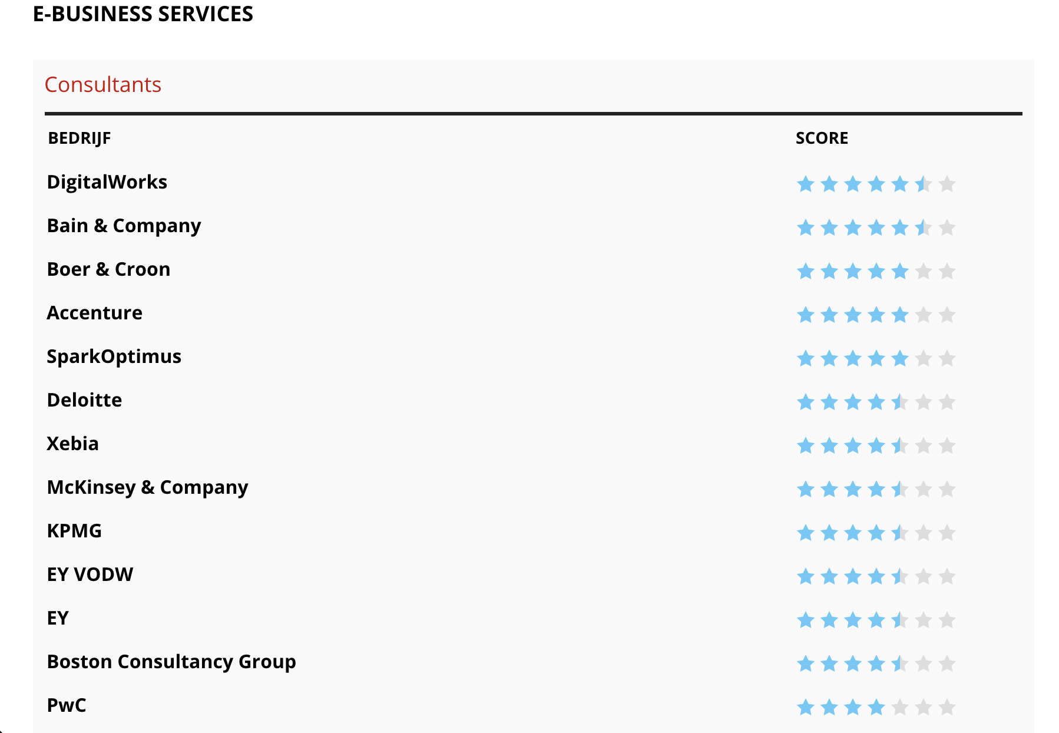Click the sixth grey star for SparkOptimus

(924, 359)
